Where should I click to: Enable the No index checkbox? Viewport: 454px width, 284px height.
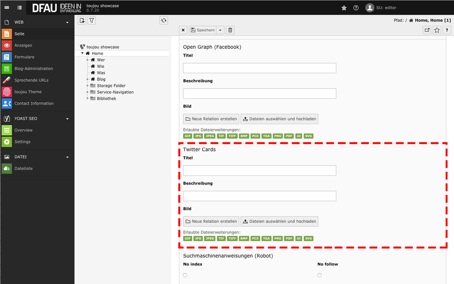click(x=185, y=275)
